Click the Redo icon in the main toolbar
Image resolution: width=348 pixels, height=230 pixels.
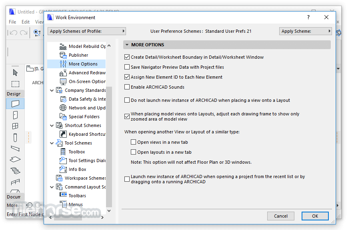[24, 33]
